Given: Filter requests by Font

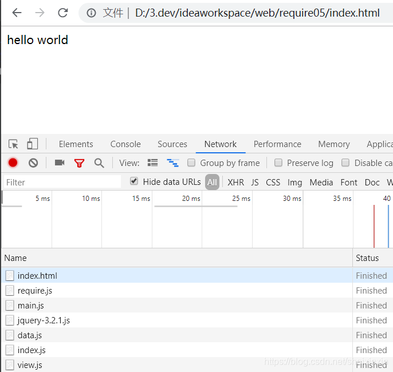Looking at the screenshot, I should [349, 182].
